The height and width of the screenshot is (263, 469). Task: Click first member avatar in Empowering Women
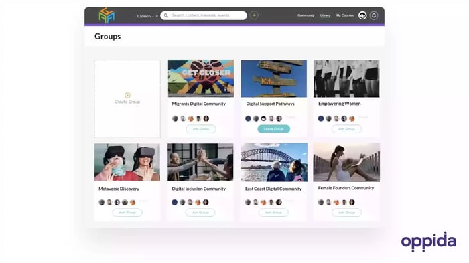click(x=321, y=118)
